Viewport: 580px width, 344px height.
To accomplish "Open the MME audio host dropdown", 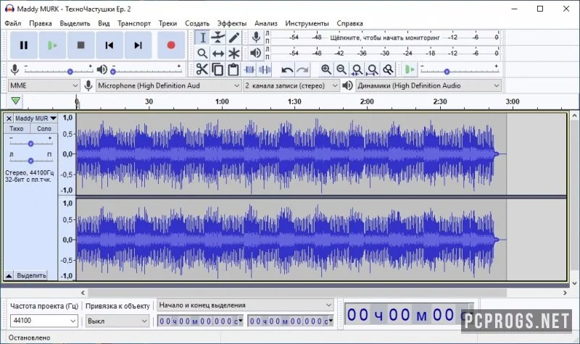I will [43, 85].
